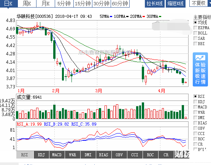Open the ROC bottom tab
The image size is (211, 165).
point(151,155)
